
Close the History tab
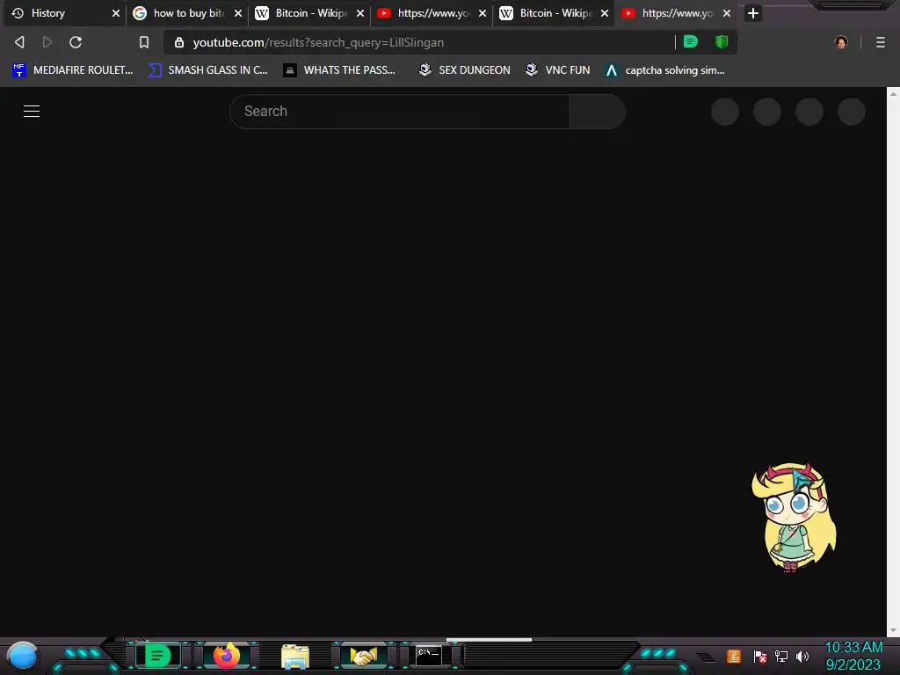116,13
